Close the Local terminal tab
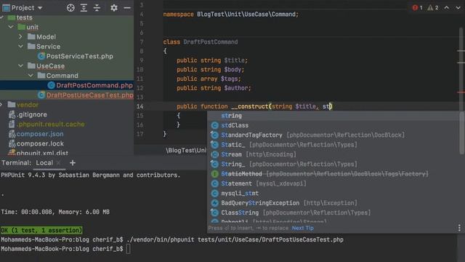Screen dimensions: 465x262 pyautogui.click(x=59, y=163)
